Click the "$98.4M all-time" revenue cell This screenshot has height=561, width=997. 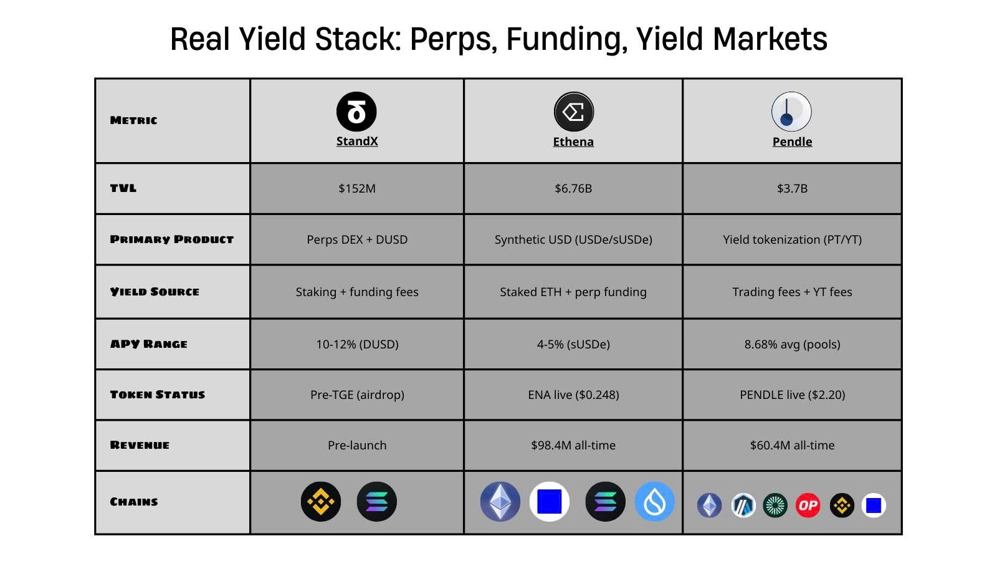pyautogui.click(x=573, y=445)
